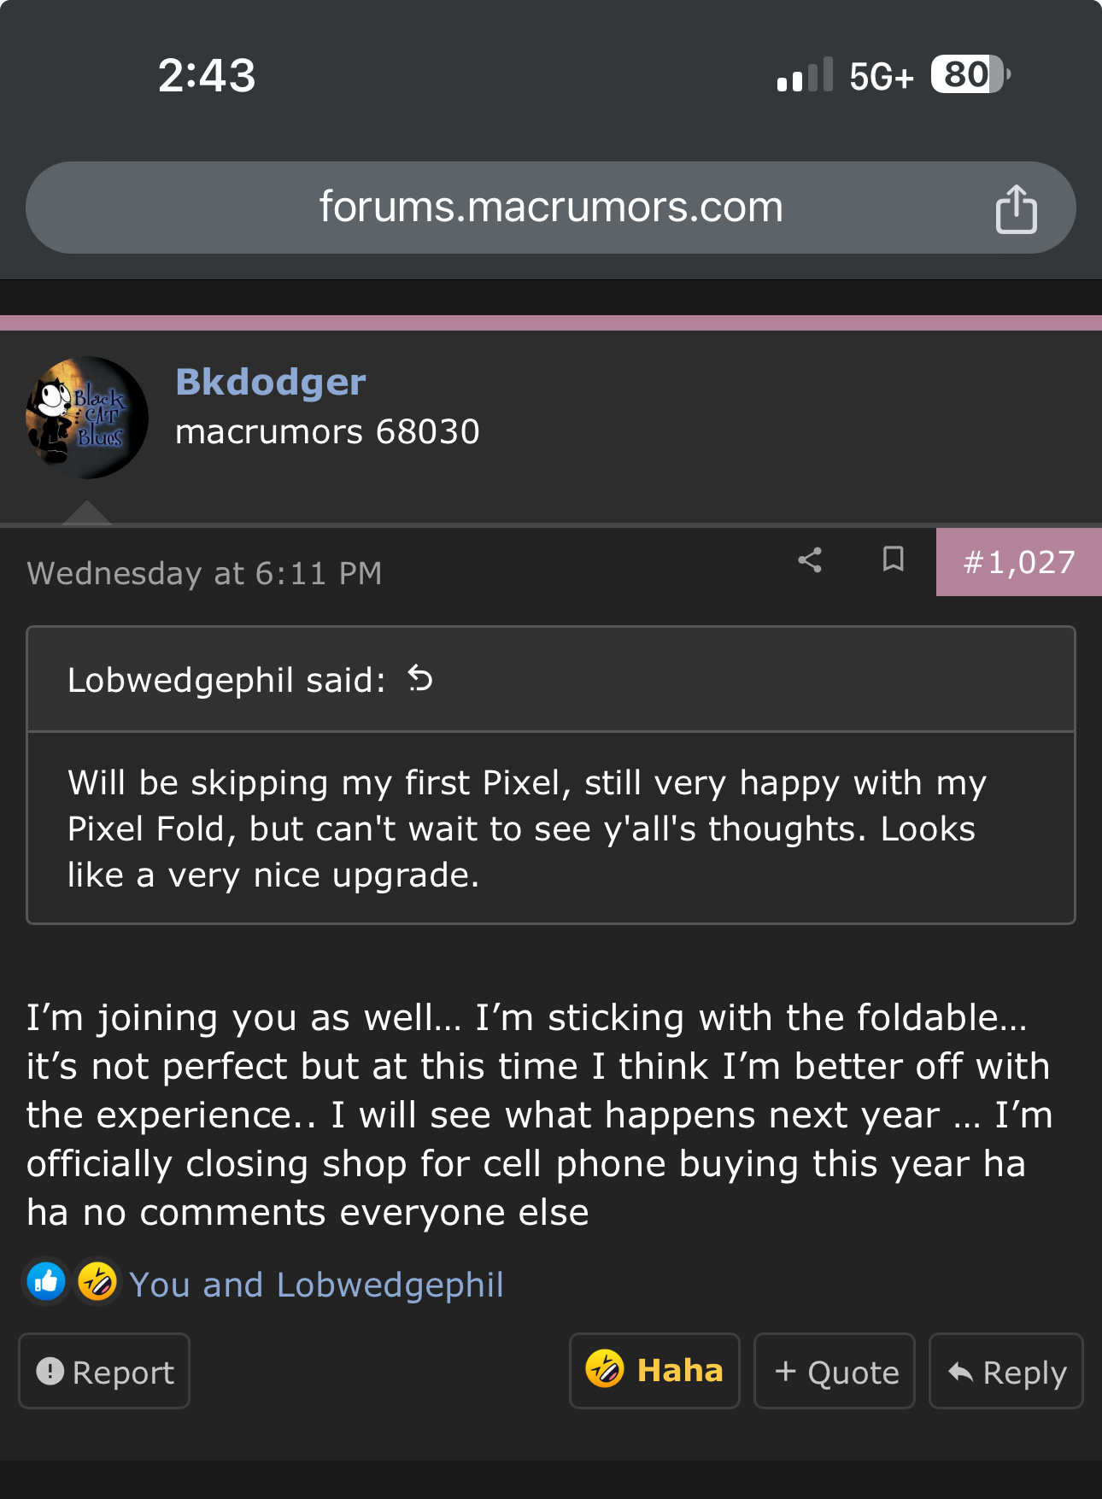
Task: Tap the 5G+ cellular signal indicator
Action: coord(881,77)
